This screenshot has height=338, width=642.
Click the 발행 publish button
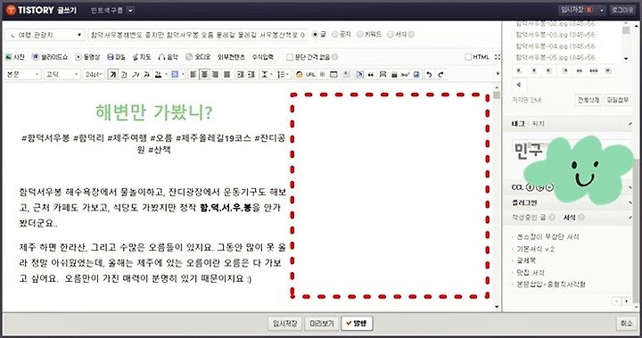coord(357,323)
